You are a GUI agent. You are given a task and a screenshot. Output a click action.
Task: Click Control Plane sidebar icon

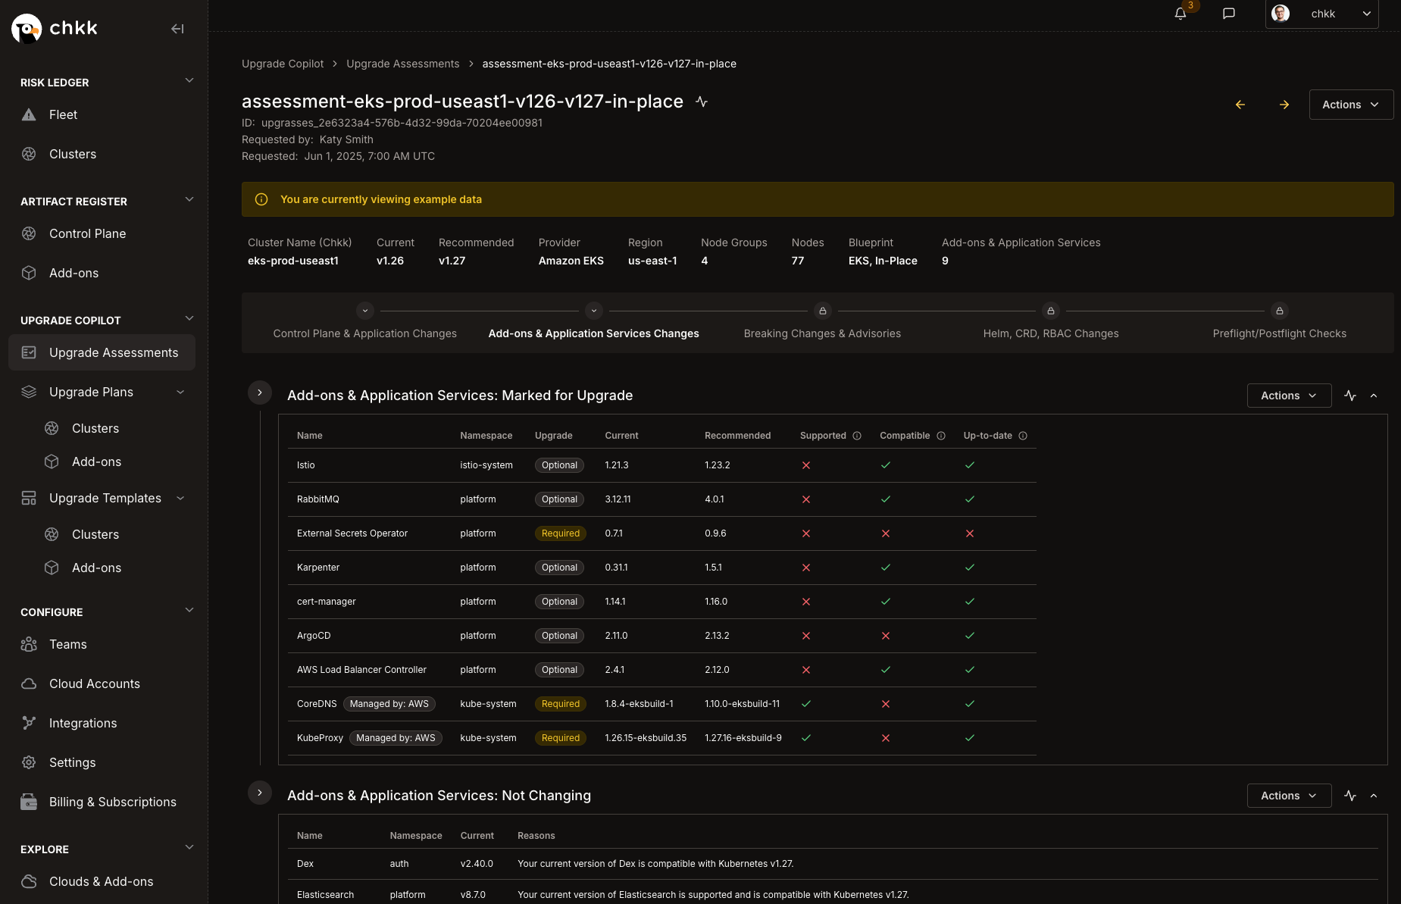[x=29, y=233]
